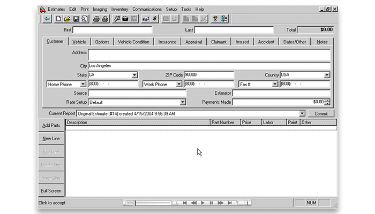Open the Rate Setup dropdown list
Screen dimensions: 375x214
pyautogui.click(x=183, y=102)
